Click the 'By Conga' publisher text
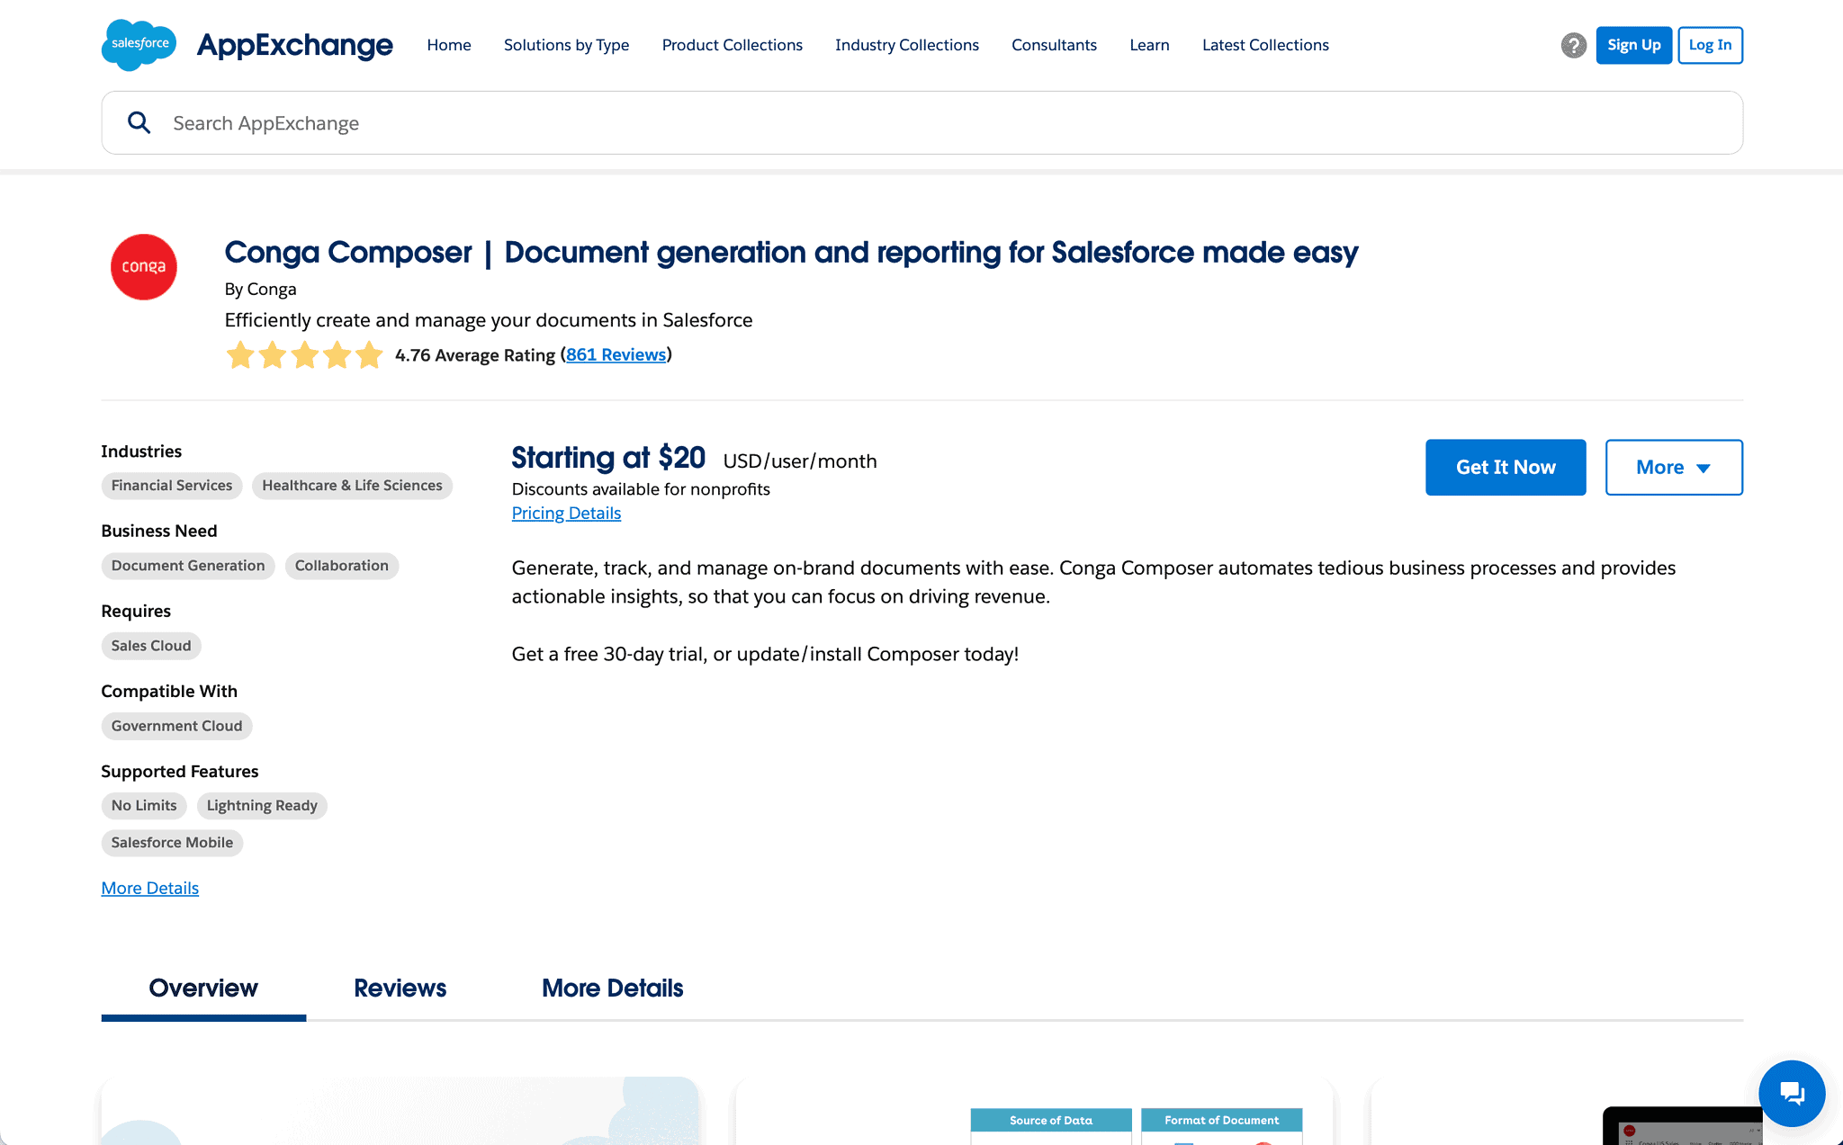Screen dimensions: 1843x1145 click(x=260, y=290)
